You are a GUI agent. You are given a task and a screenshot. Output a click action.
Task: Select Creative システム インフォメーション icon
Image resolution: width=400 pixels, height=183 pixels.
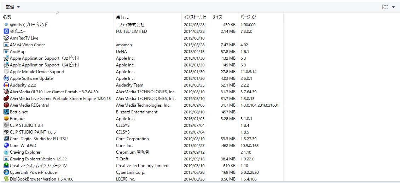point(6,166)
